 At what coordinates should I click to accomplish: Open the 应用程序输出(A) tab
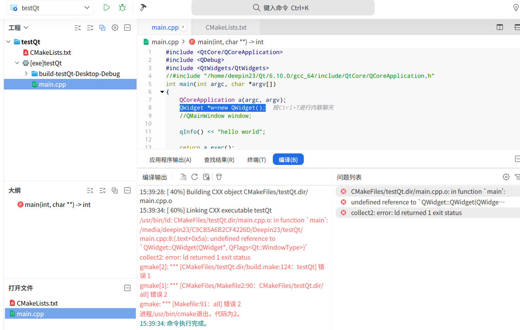click(170, 160)
